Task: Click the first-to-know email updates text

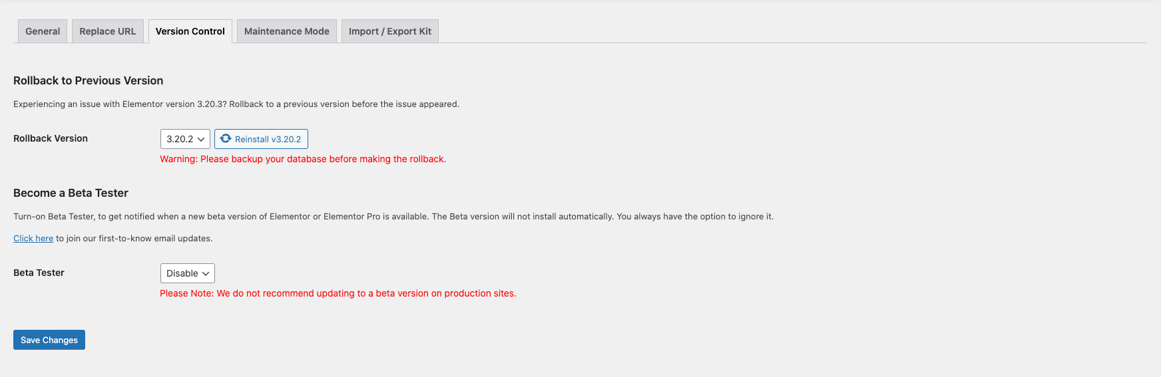Action: pyautogui.click(x=134, y=238)
